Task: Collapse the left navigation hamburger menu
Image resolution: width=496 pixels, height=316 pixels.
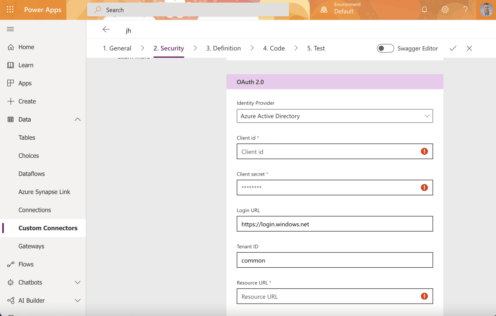Action: (x=10, y=29)
